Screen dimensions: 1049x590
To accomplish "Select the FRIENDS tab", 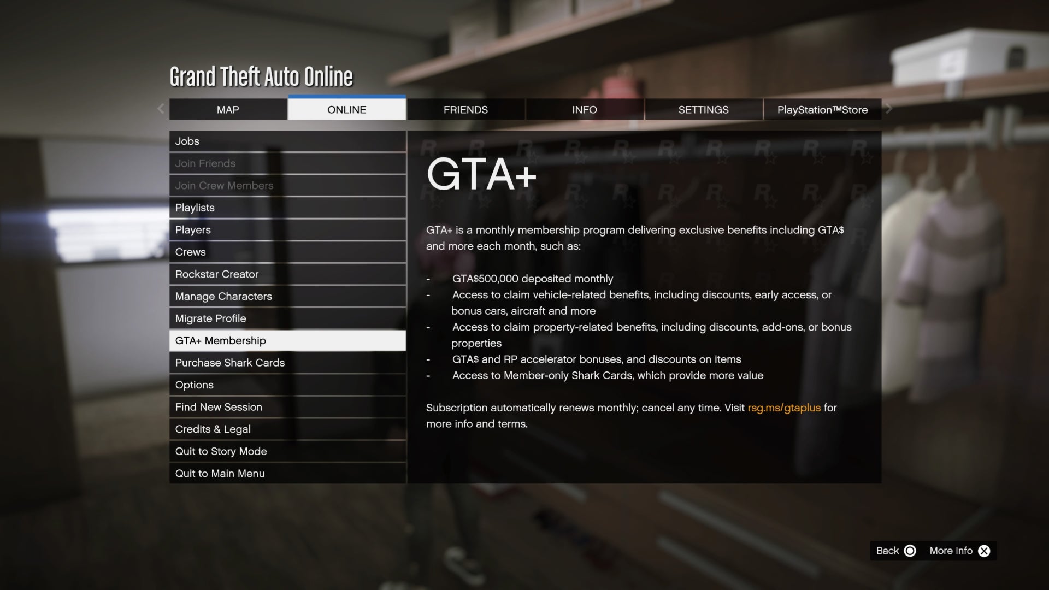I will coord(465,109).
